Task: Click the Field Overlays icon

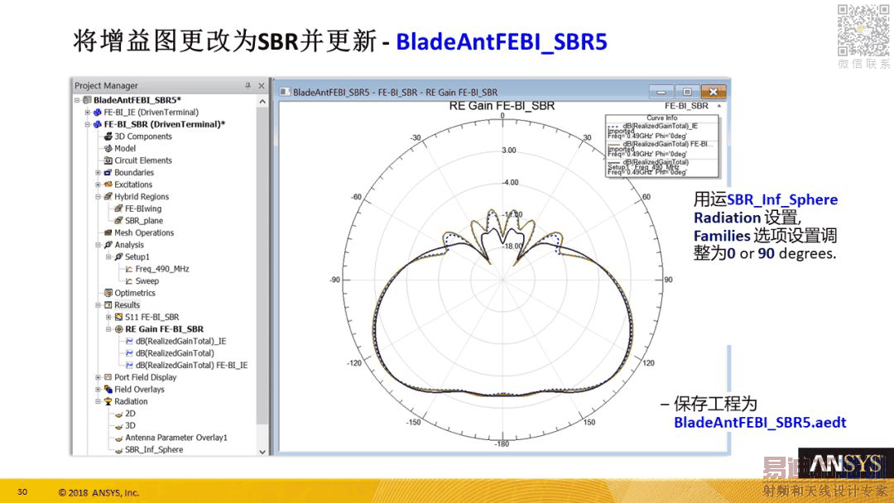Action: click(x=108, y=389)
